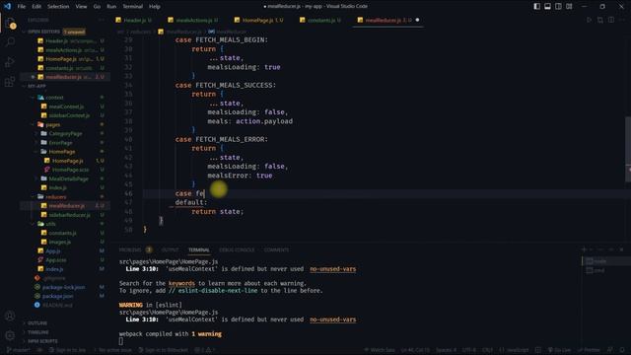Expand the MealDetailsPage folder

(x=68, y=178)
